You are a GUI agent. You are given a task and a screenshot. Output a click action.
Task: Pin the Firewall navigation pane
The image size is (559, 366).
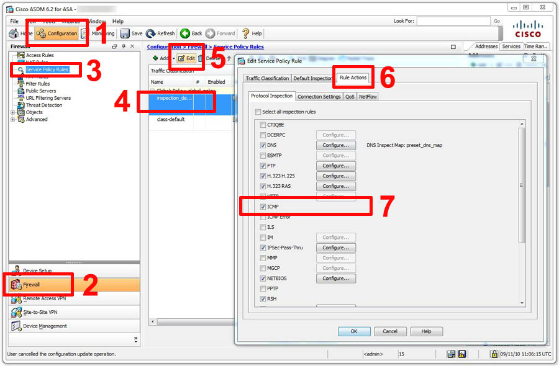coord(124,47)
